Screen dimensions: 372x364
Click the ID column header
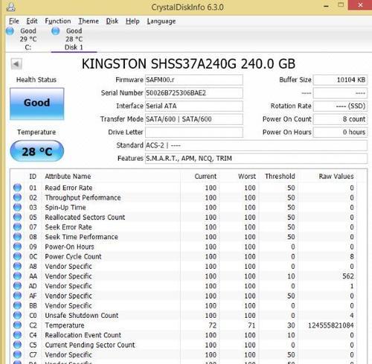click(33, 176)
